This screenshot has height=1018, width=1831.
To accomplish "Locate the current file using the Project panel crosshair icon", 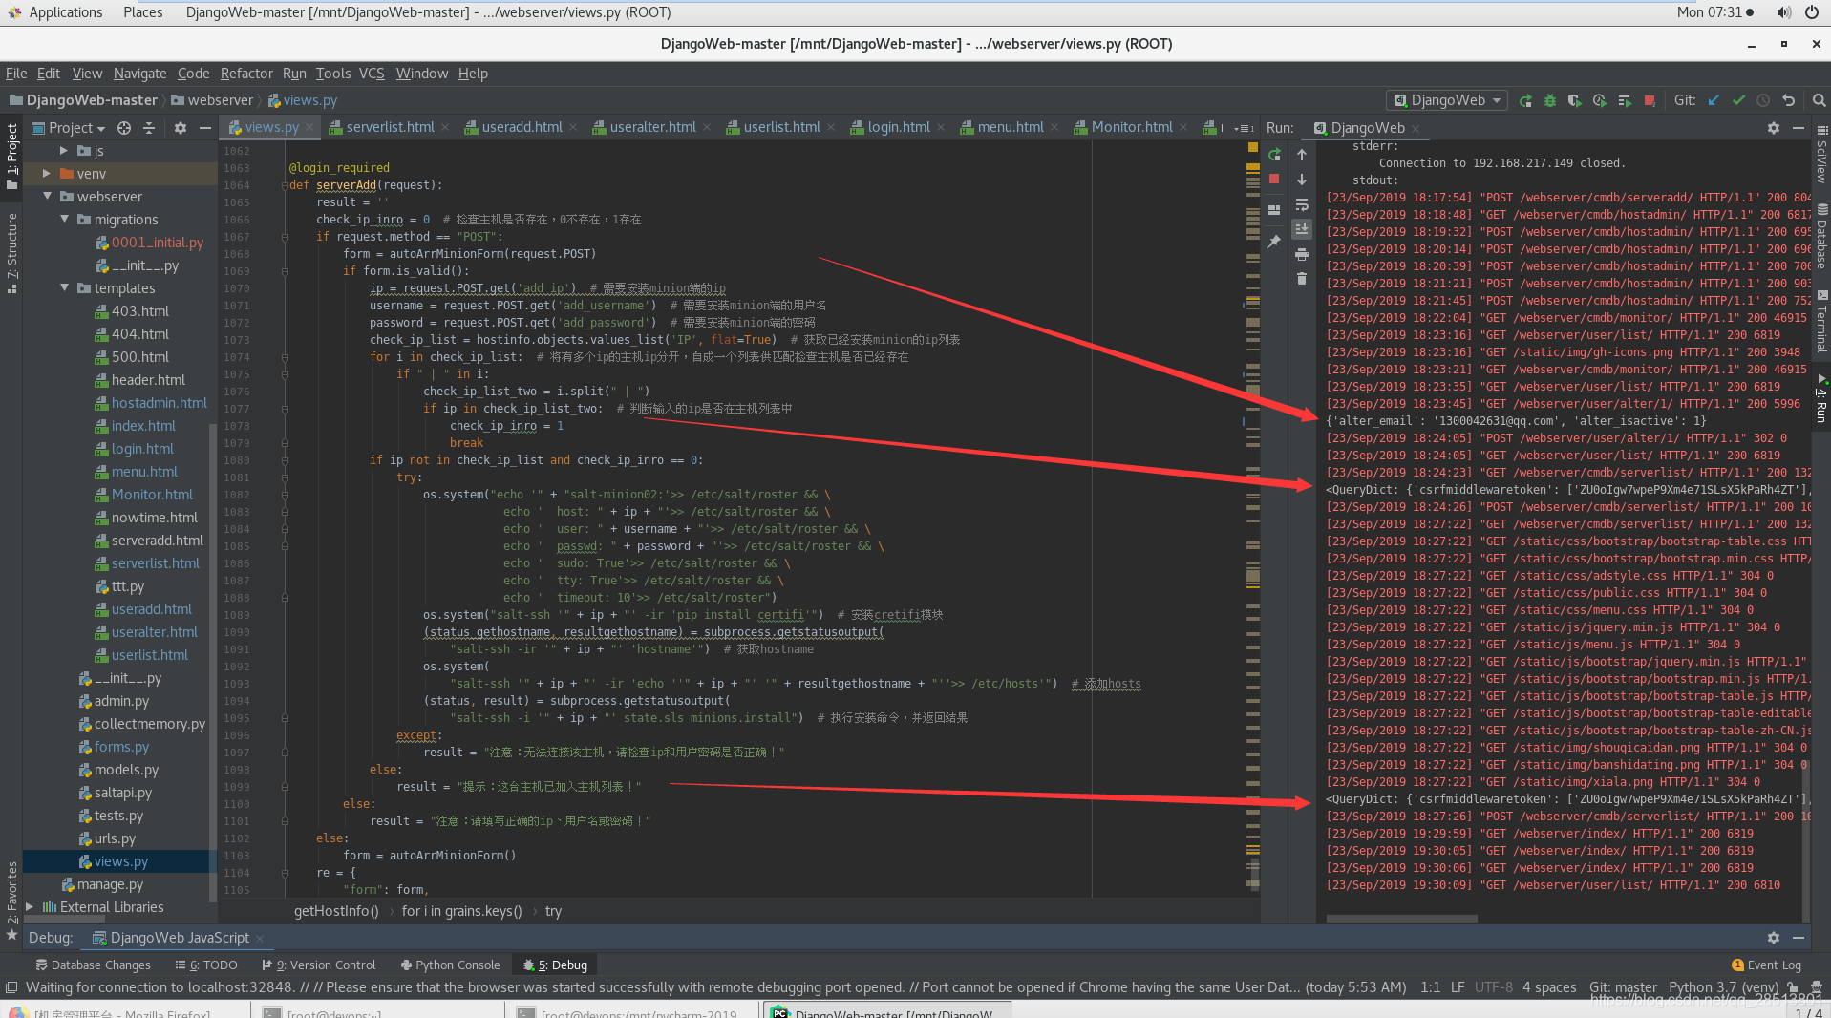I will pyautogui.click(x=124, y=128).
